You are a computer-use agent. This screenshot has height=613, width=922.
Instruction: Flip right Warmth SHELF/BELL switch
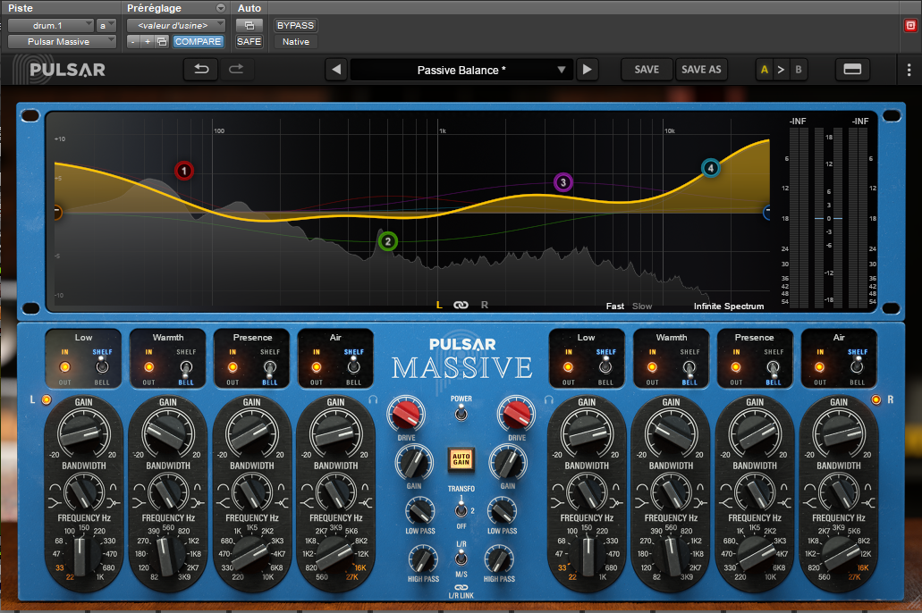tap(689, 368)
